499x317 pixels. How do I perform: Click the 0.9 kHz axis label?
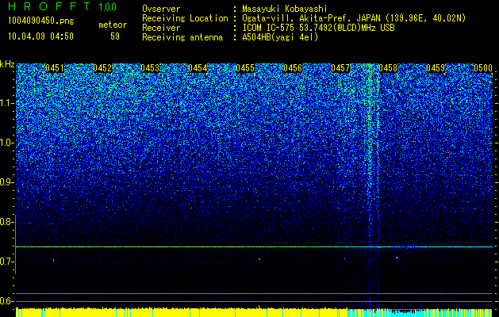click(6, 182)
